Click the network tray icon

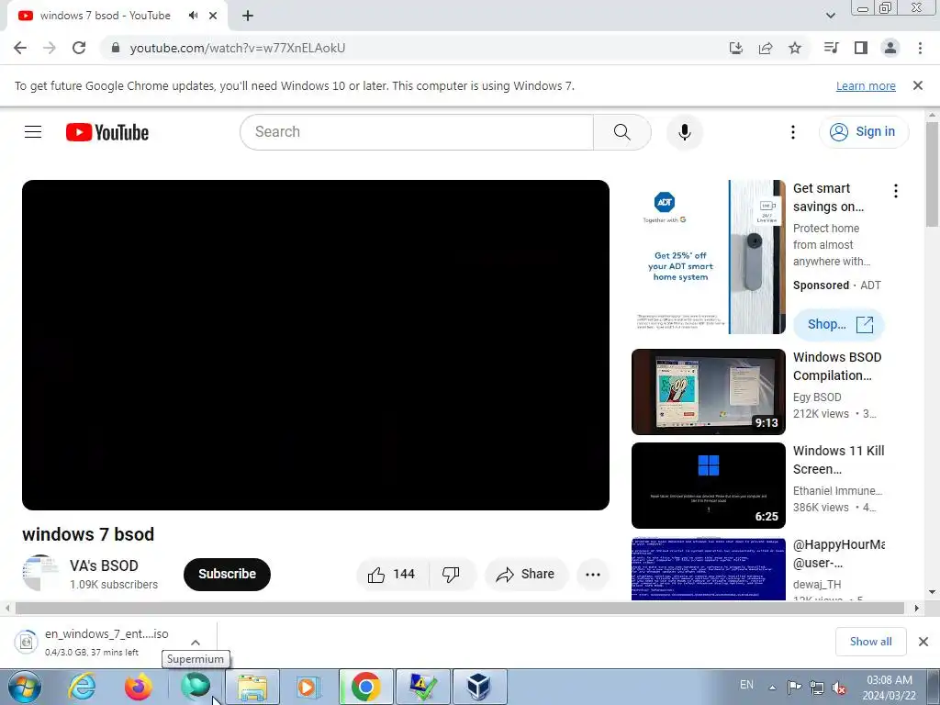[816, 688]
